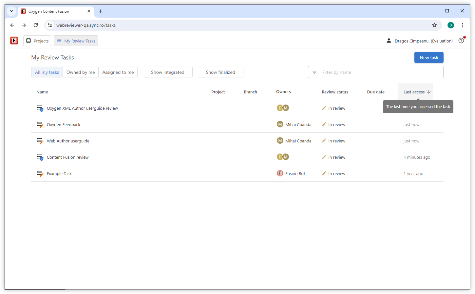Sort by the Project column header
475x294 pixels.
pyautogui.click(x=218, y=92)
